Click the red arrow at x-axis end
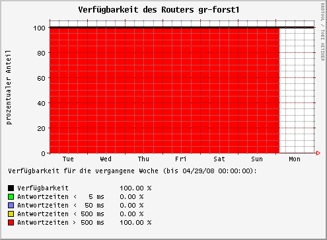The height and width of the screenshot is (240, 327). [318, 153]
